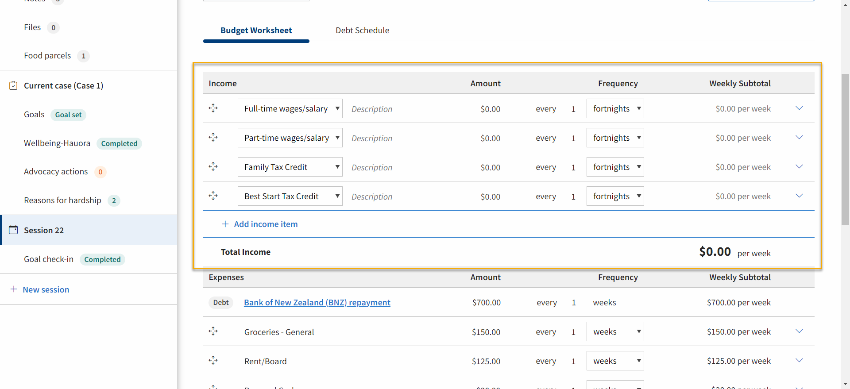Open the weeks frequency dropdown for Groceries

(615, 331)
